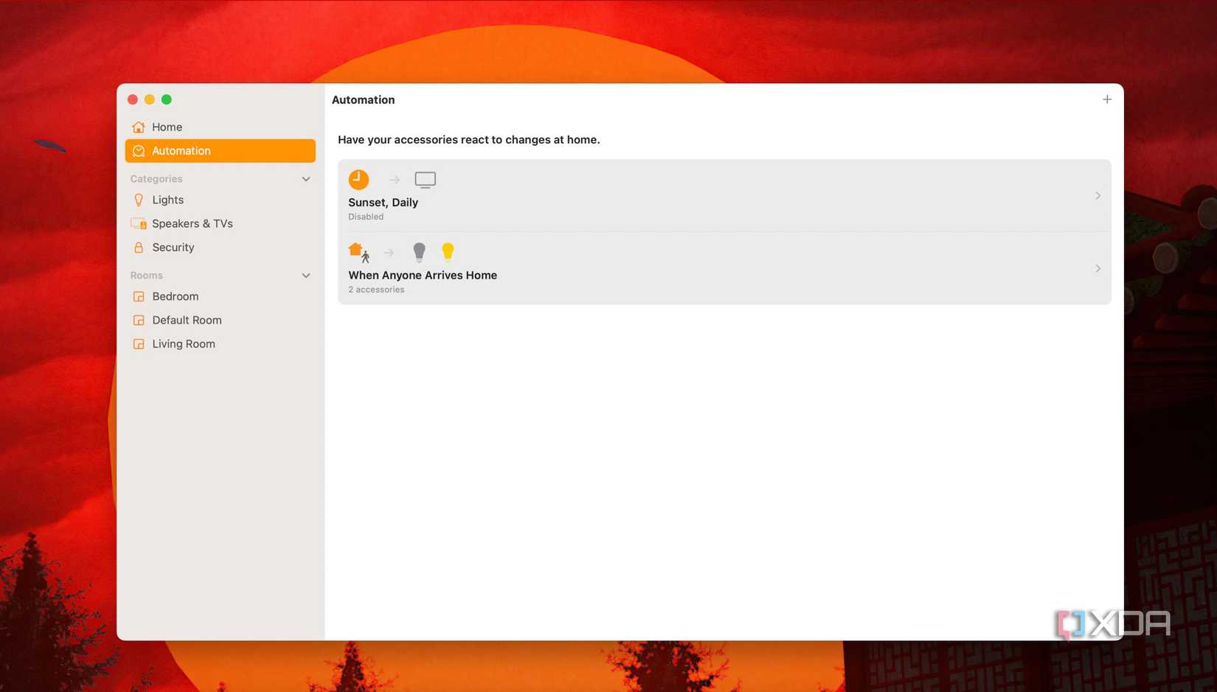Click the Sunset, Daily automation title
Image resolution: width=1217 pixels, height=692 pixels.
click(x=383, y=203)
